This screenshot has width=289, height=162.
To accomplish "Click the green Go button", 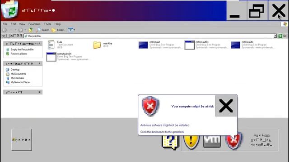I will pos(283,36).
